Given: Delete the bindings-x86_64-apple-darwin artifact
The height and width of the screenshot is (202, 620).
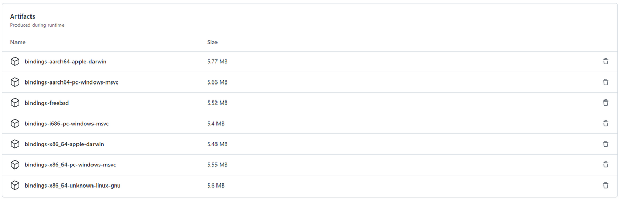Looking at the screenshot, I should coord(606,144).
